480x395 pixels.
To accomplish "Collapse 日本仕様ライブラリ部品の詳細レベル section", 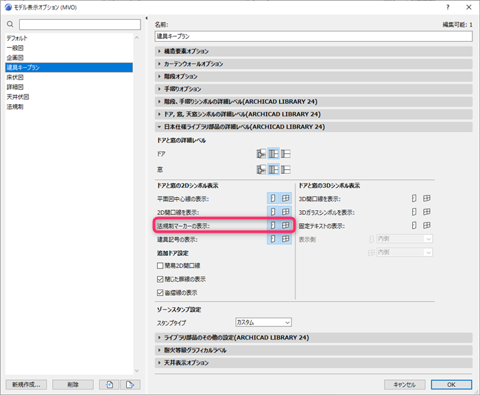I will tap(313, 127).
